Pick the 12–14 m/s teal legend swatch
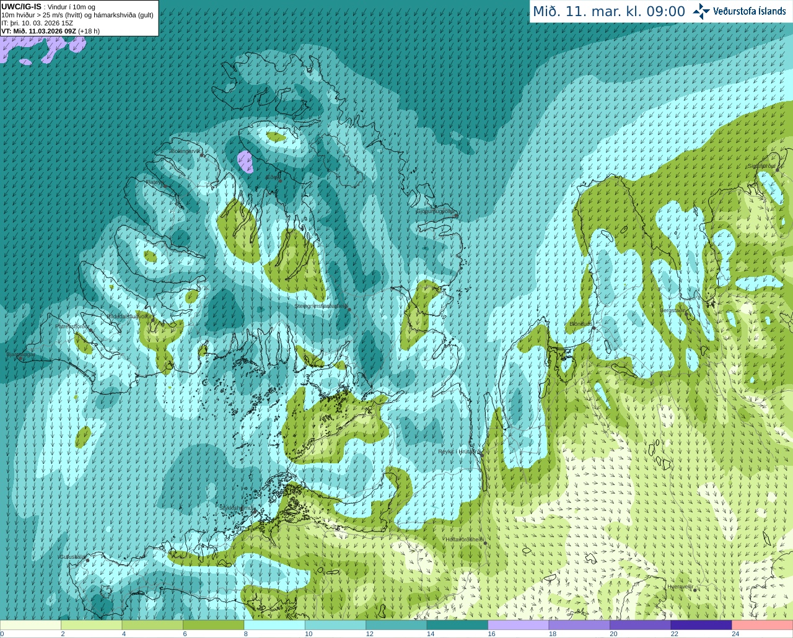Screen dimensions: 793x638 click(x=396, y=624)
